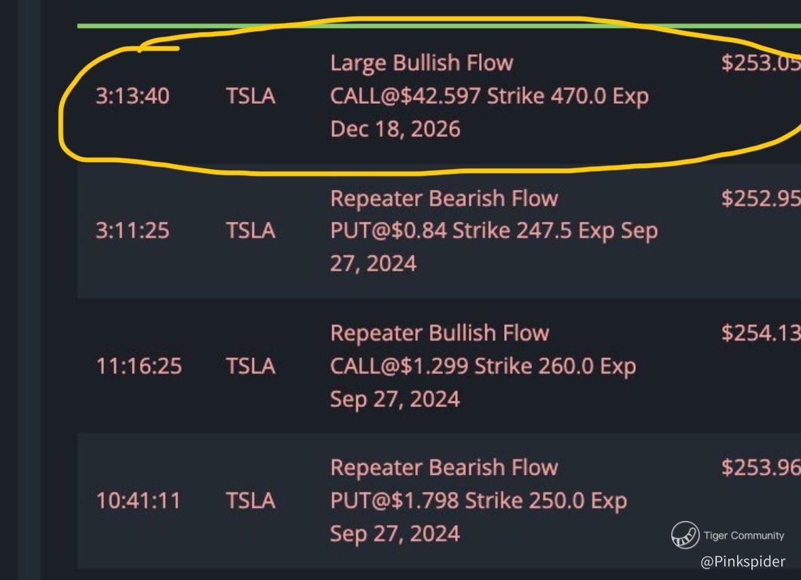Click the $252.95 price value

coord(761,199)
